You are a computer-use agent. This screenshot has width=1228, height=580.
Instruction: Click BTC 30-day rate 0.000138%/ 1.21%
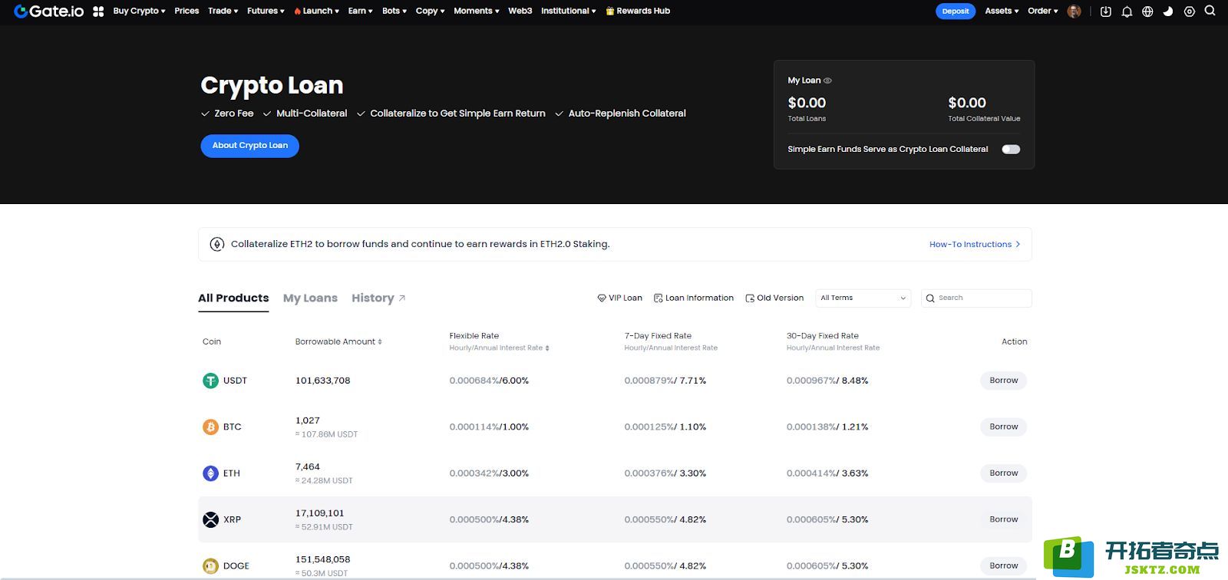pyautogui.click(x=827, y=427)
